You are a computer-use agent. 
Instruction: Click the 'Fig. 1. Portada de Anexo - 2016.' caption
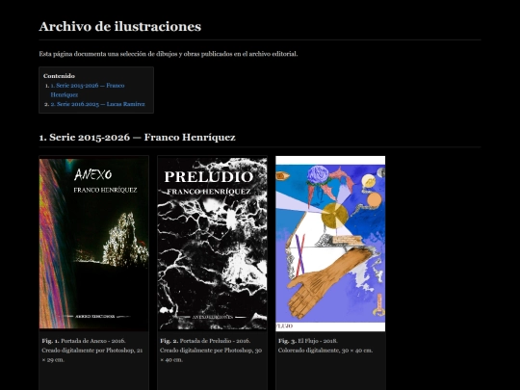[84, 341]
